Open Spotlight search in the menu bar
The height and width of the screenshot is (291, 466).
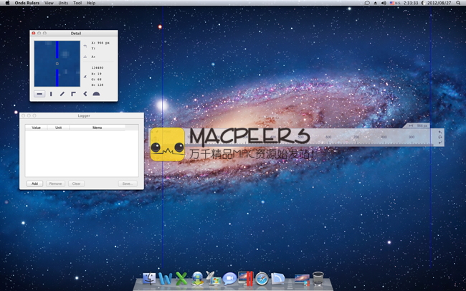(459, 3)
